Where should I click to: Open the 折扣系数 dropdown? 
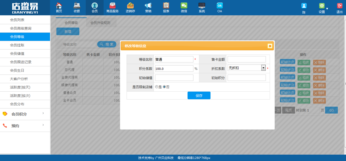coord(247,68)
